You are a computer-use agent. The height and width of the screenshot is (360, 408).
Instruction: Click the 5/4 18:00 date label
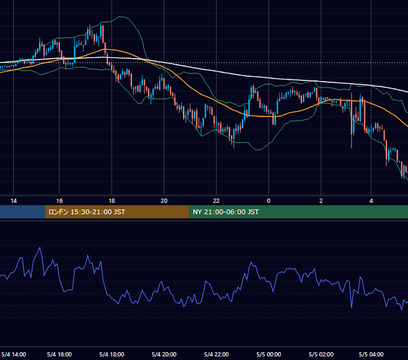112,354
